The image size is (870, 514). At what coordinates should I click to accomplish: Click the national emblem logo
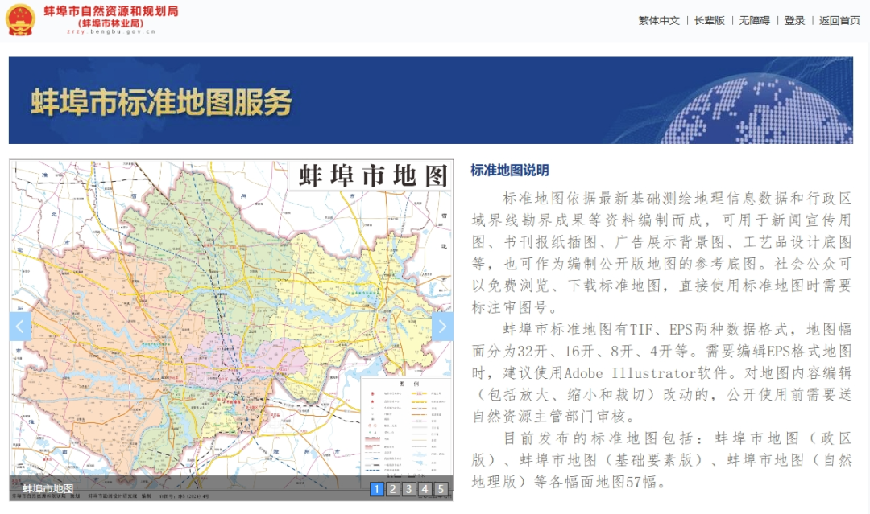coord(21,19)
